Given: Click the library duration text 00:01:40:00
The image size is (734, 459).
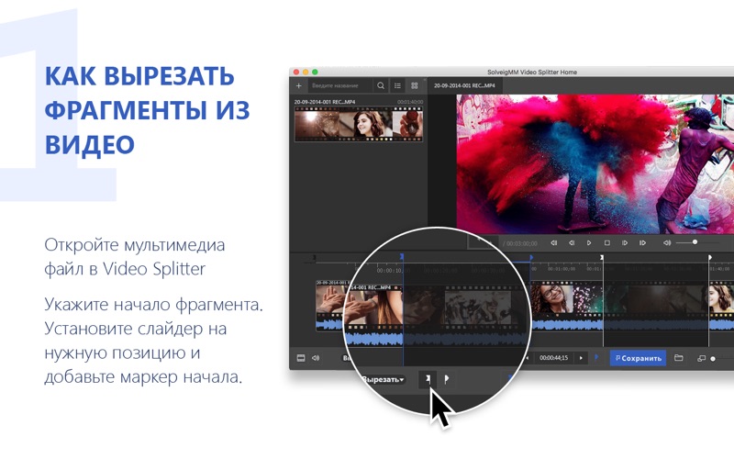Looking at the screenshot, I should click(x=410, y=102).
